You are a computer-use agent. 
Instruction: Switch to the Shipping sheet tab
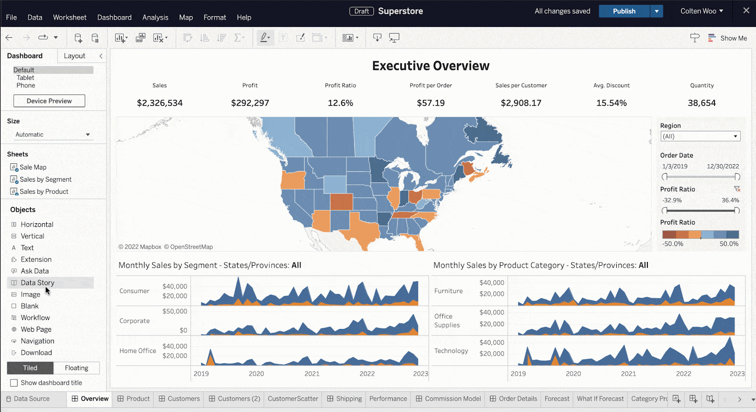[344, 399]
